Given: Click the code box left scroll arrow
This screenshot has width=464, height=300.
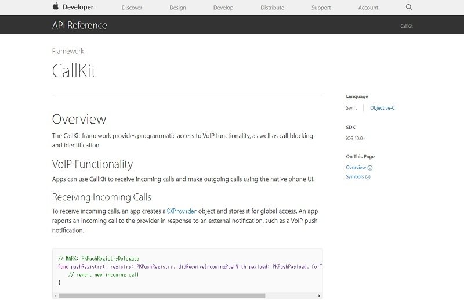Looking at the screenshot, I should [x=56, y=295].
